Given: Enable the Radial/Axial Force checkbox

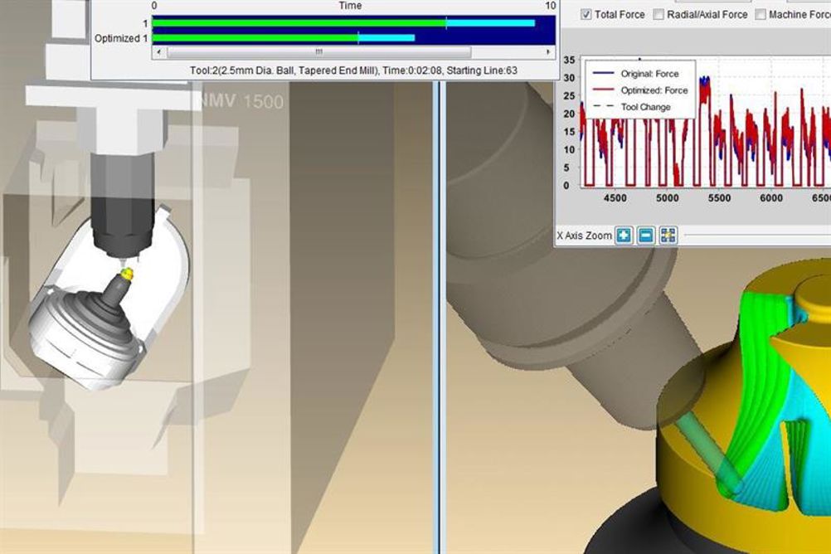Looking at the screenshot, I should coord(658,15).
